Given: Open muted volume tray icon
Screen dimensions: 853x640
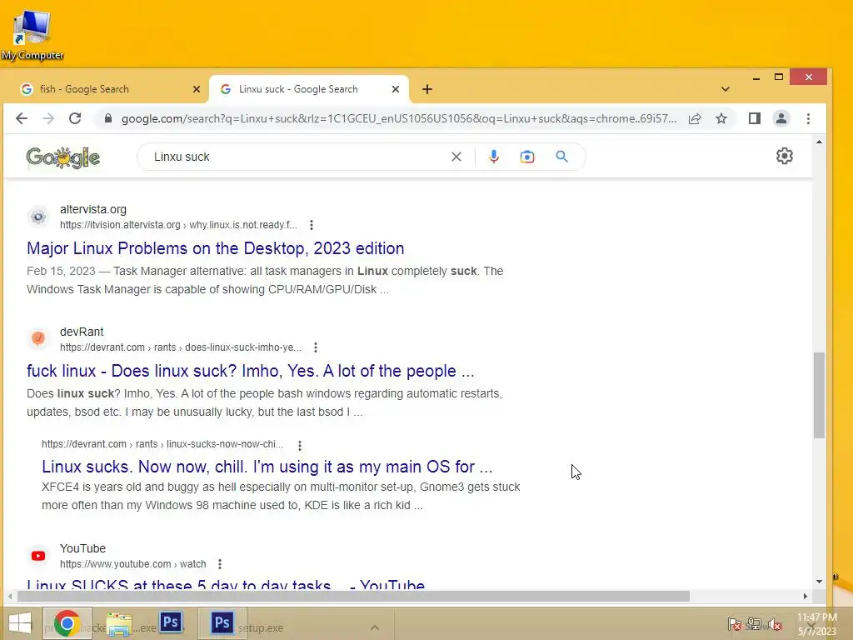Looking at the screenshot, I should click(775, 623).
